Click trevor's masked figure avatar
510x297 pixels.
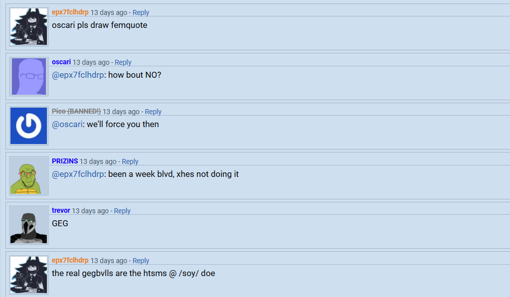[x=29, y=225]
